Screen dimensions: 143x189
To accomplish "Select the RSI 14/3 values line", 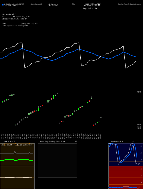I will click(16, 17).
